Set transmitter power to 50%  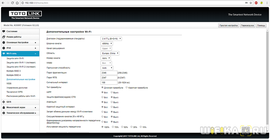tap(123, 127)
